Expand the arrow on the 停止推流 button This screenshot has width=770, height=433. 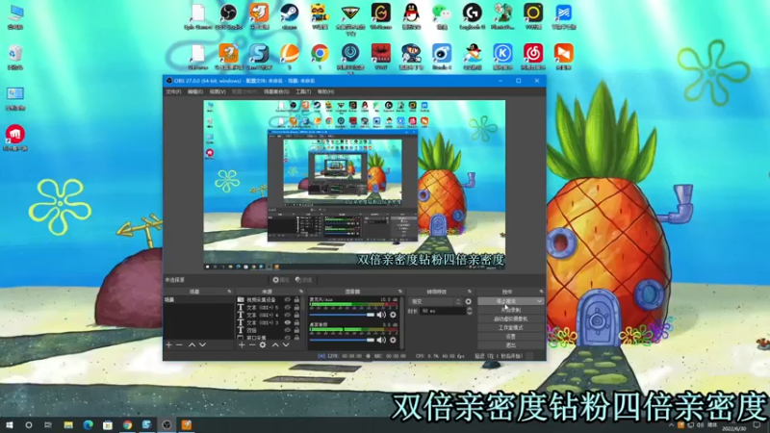[x=539, y=301]
